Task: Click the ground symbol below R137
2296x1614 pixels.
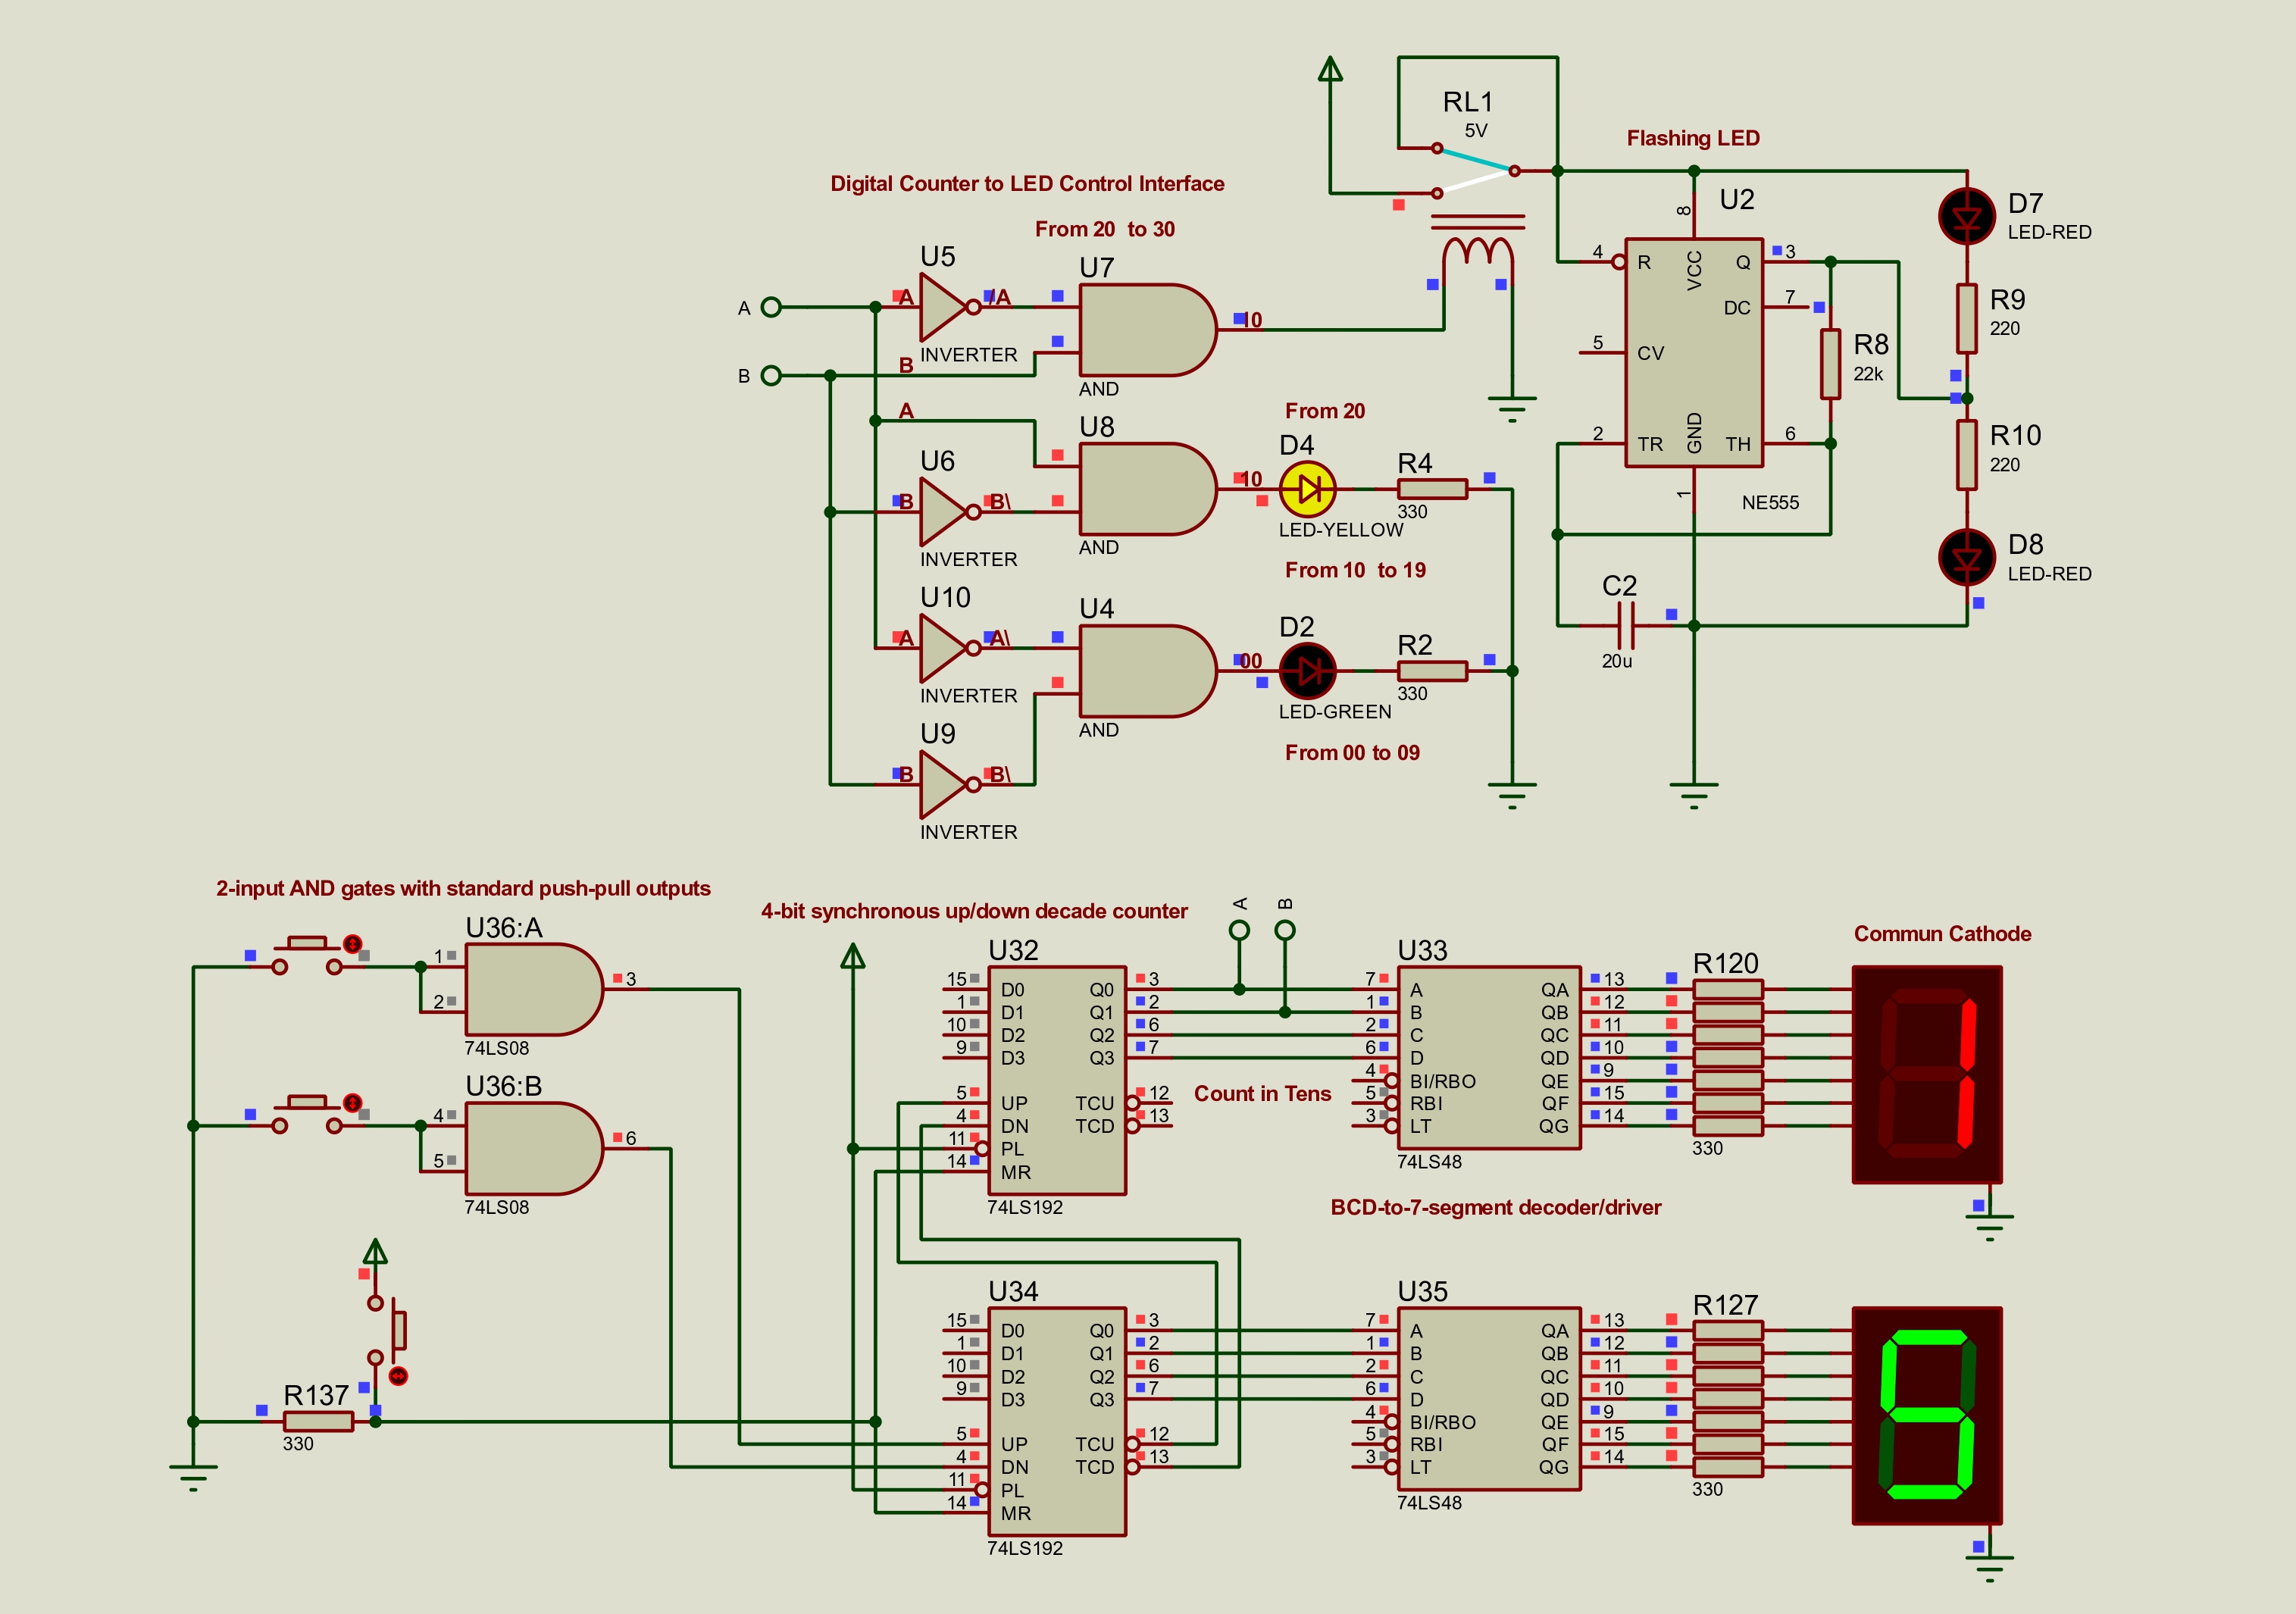Action: coord(193,1477)
